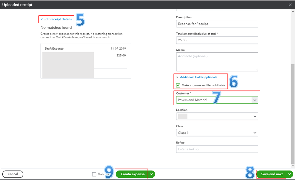Click into the Memo note box
Image resolution: width=295 pixels, height=180 pixels.
[x=217, y=62]
